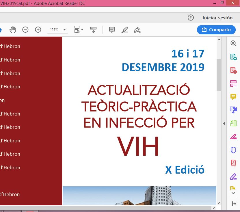Click Iniciar sesión to sign in

[x=217, y=18]
